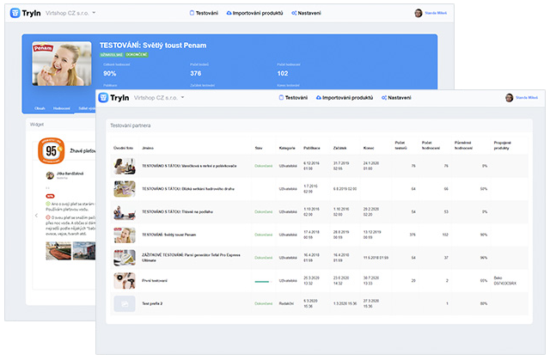Viewport: 550px width, 360px height.
Task: Open thumbnail of the second TESTOVÁNO S TÁTOU row
Action: pyautogui.click(x=125, y=189)
